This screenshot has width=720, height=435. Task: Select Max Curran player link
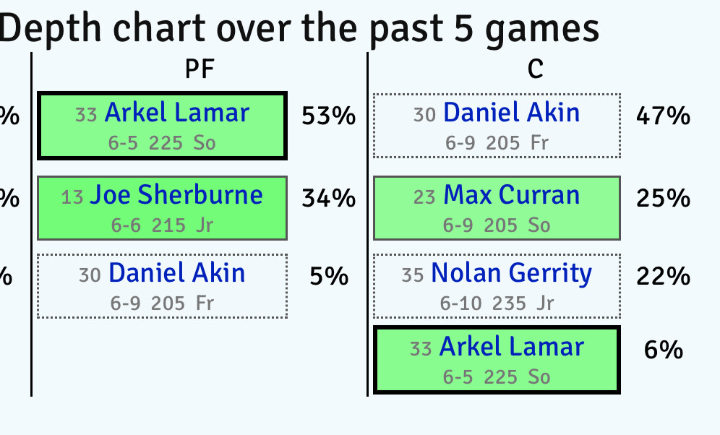[x=511, y=195]
